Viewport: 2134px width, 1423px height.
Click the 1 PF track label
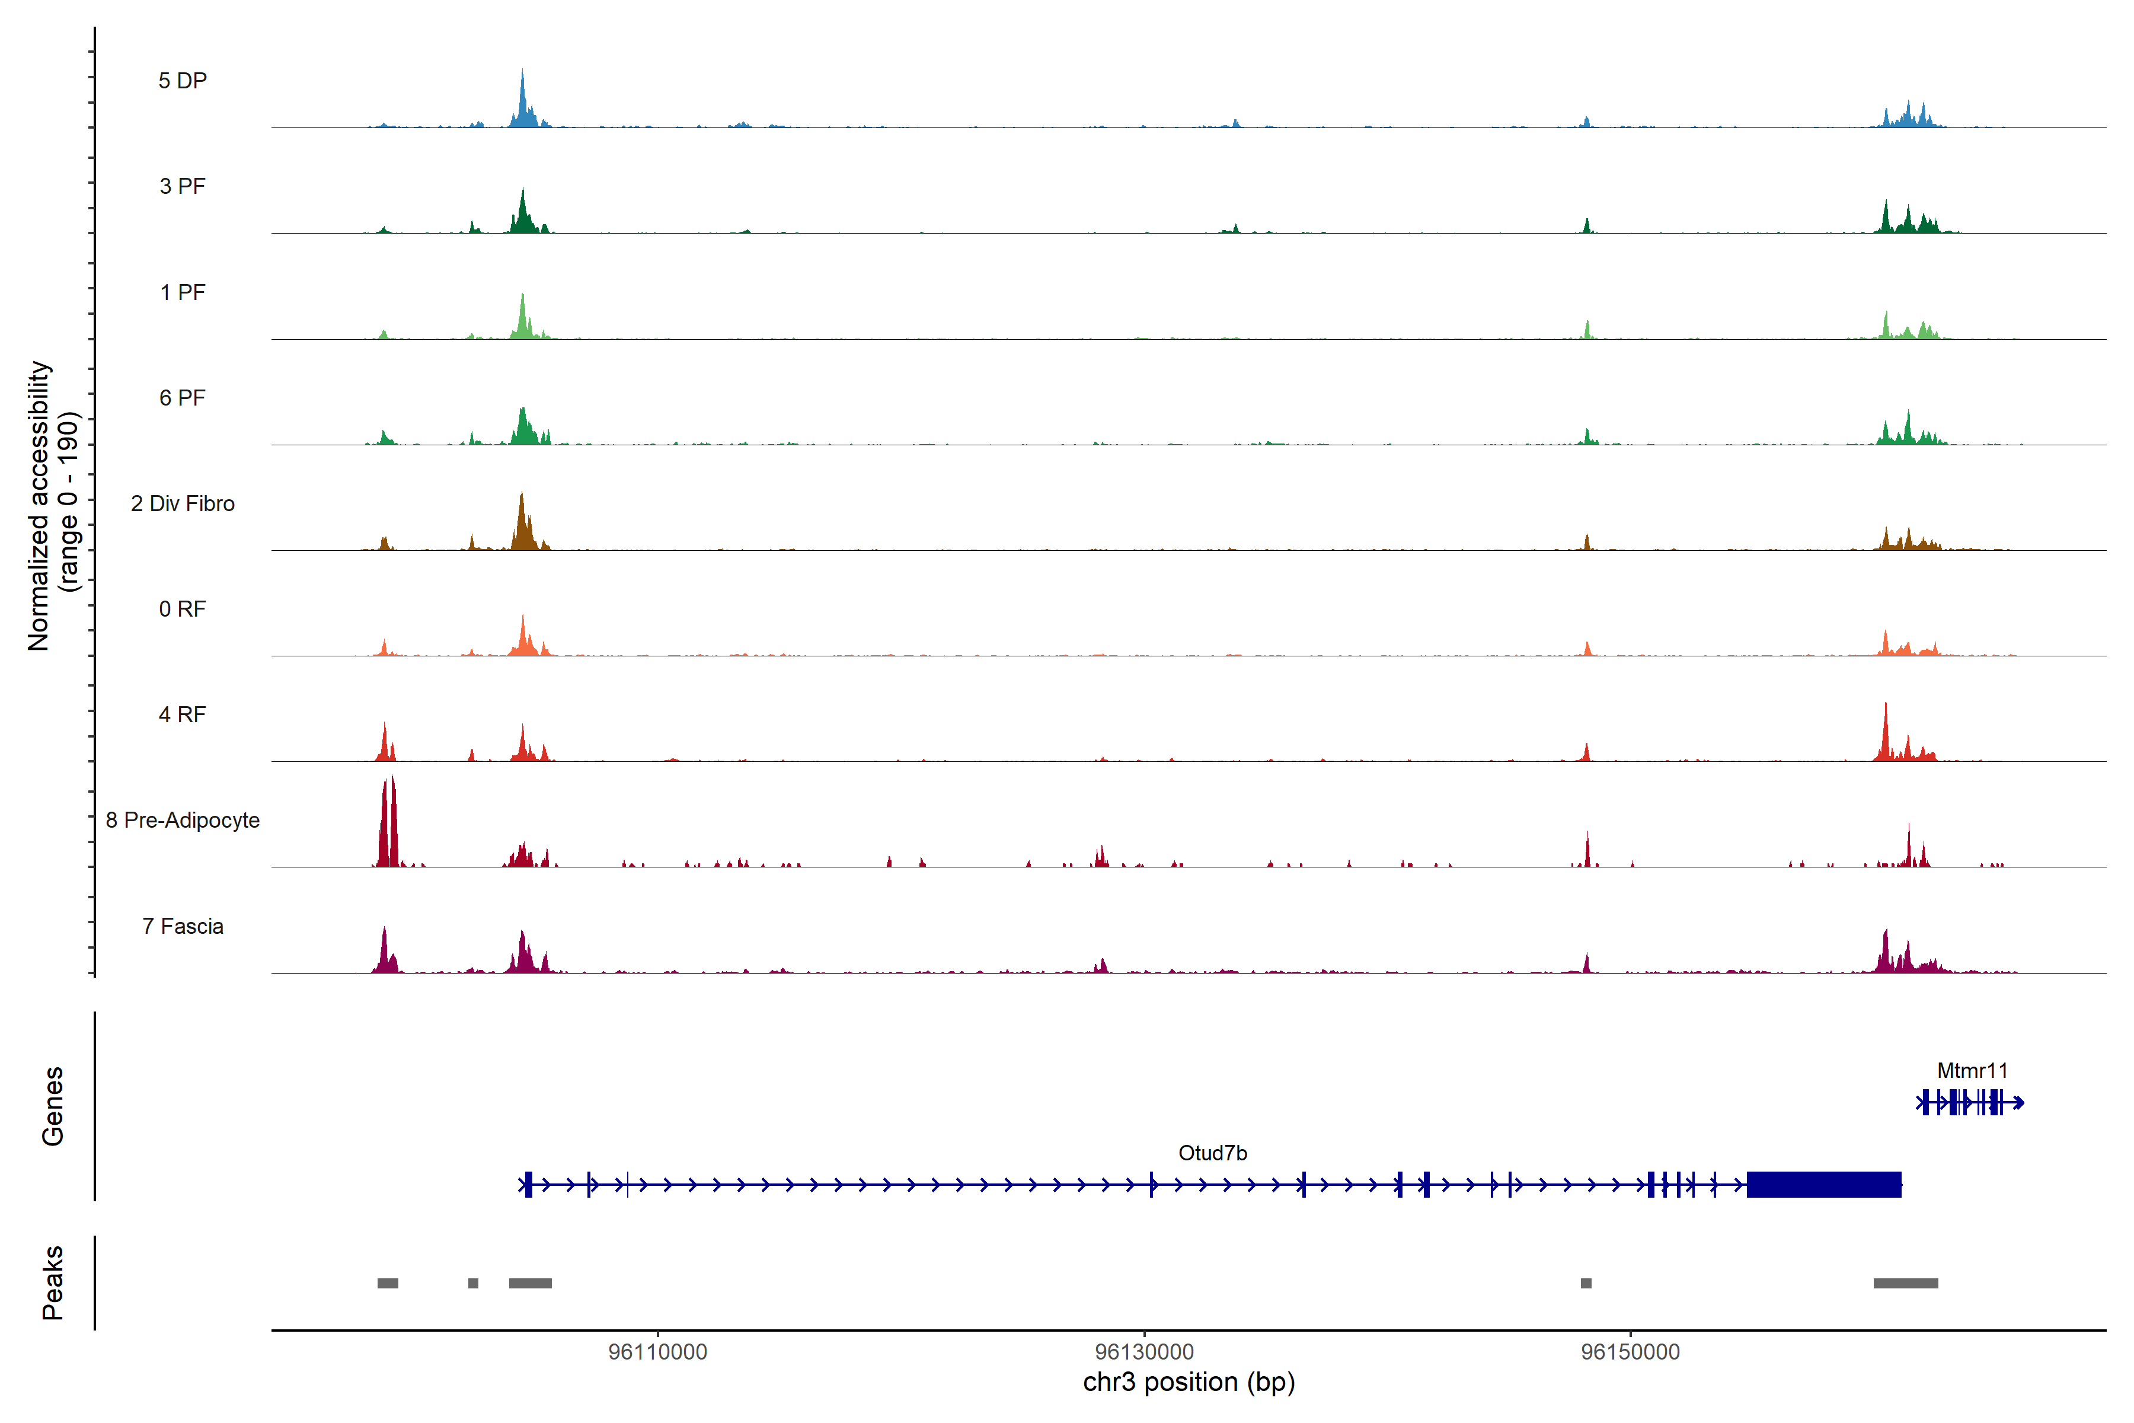pos(183,292)
